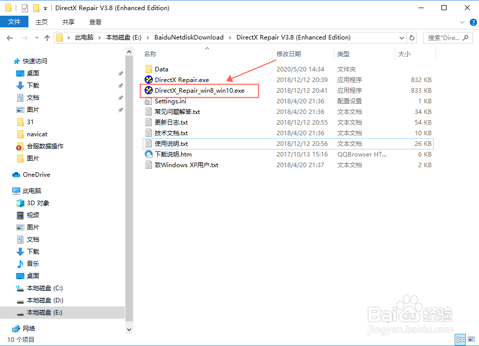
Task: Open 桌面 under quick access
Action: click(x=32, y=73)
